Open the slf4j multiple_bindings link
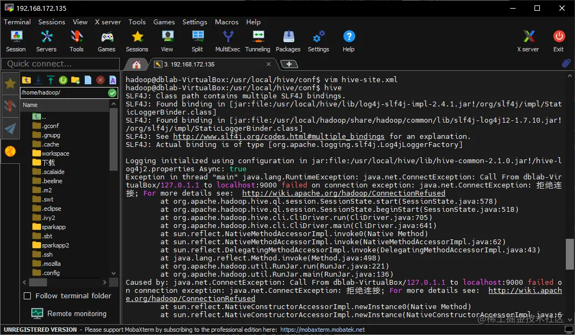575x335 pixels. coord(279,137)
